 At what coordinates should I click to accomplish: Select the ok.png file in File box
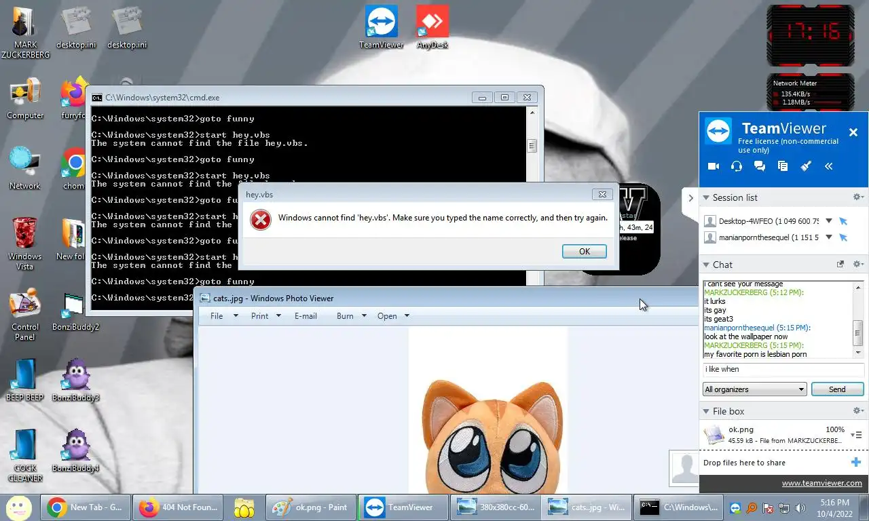coord(783,435)
